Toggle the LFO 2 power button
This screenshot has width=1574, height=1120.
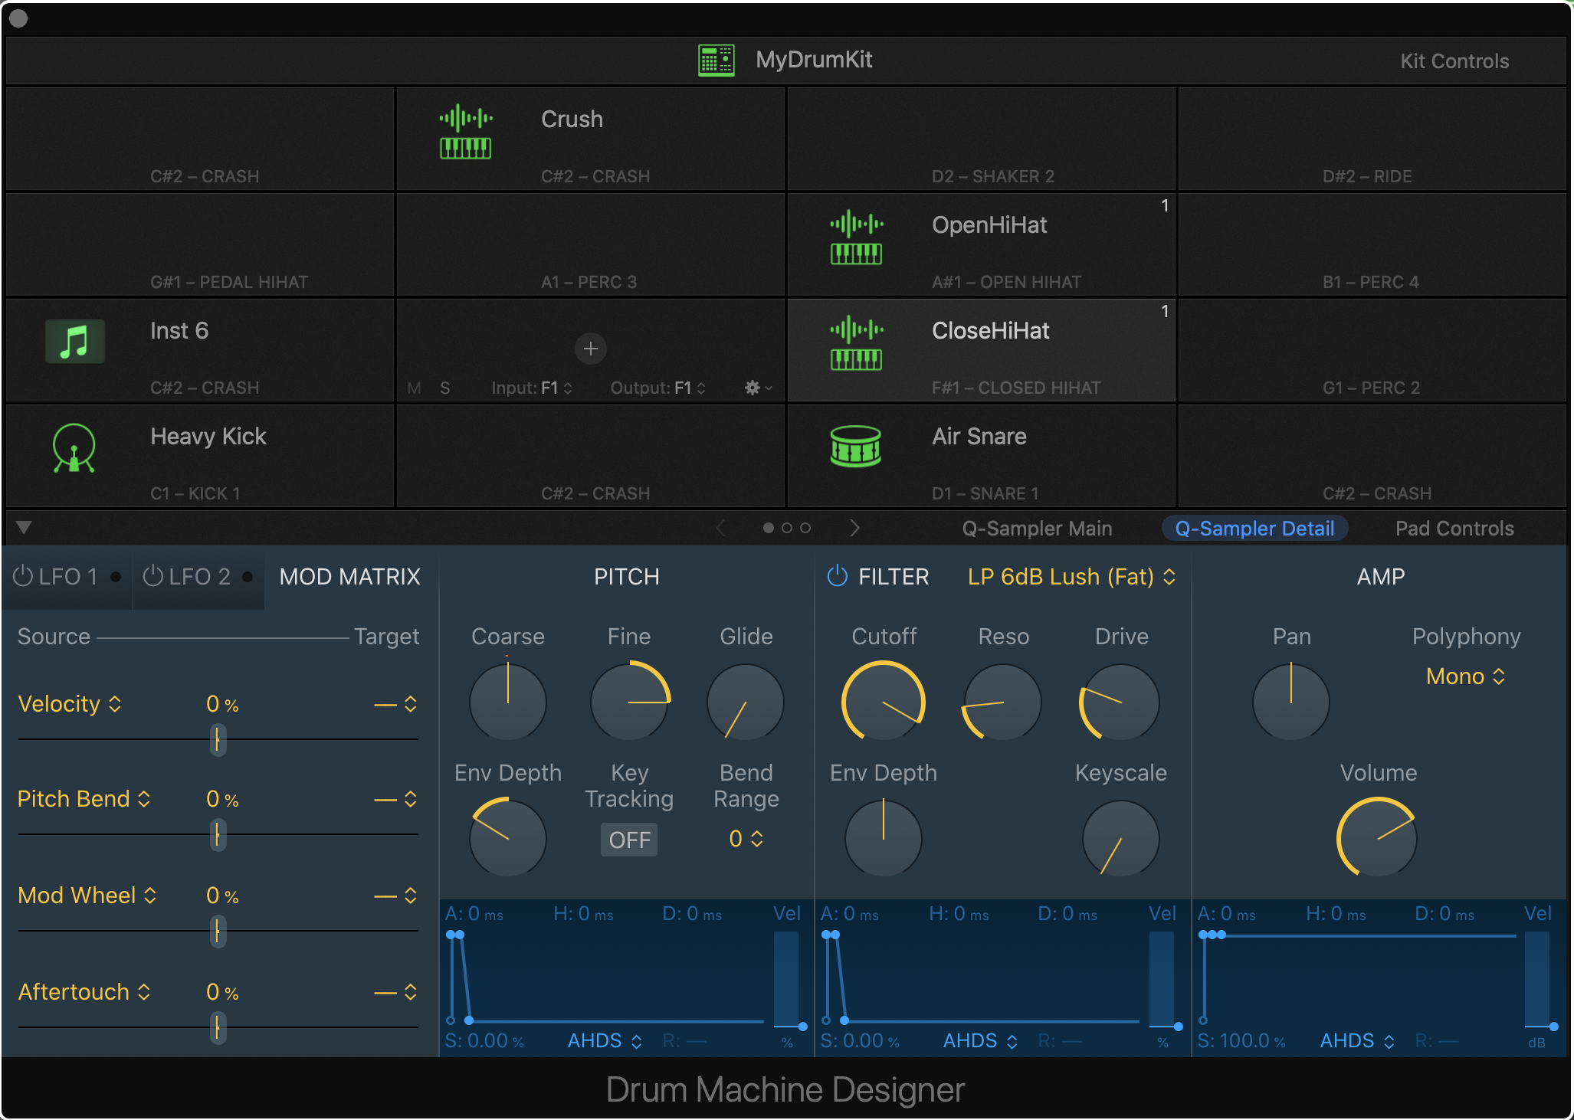click(153, 576)
